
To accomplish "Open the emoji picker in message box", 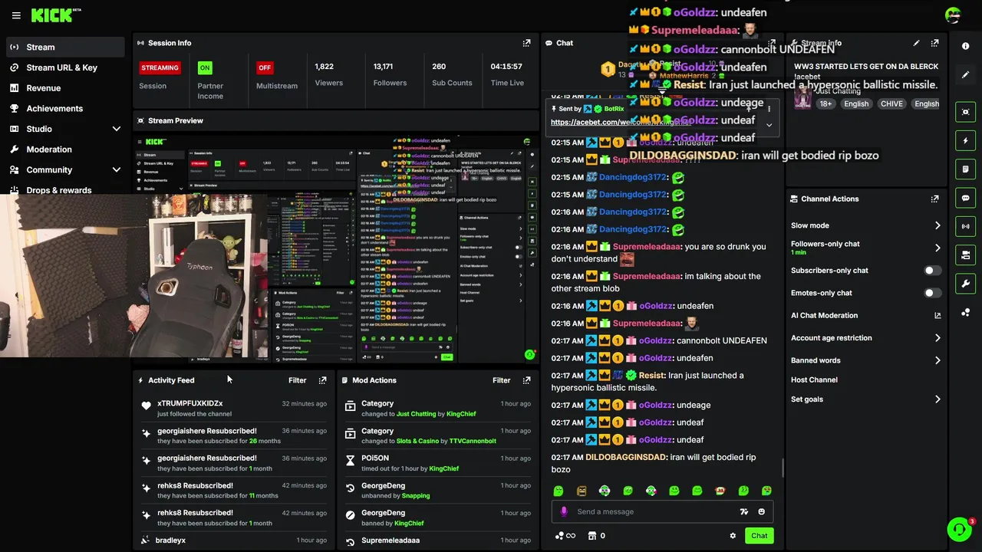I will (761, 511).
